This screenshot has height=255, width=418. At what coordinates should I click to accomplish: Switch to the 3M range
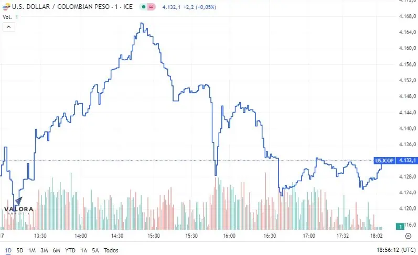click(x=44, y=250)
